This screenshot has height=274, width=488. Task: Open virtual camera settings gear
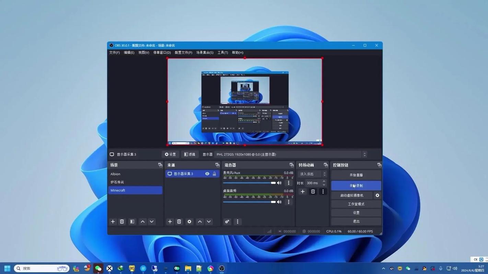[x=377, y=195]
